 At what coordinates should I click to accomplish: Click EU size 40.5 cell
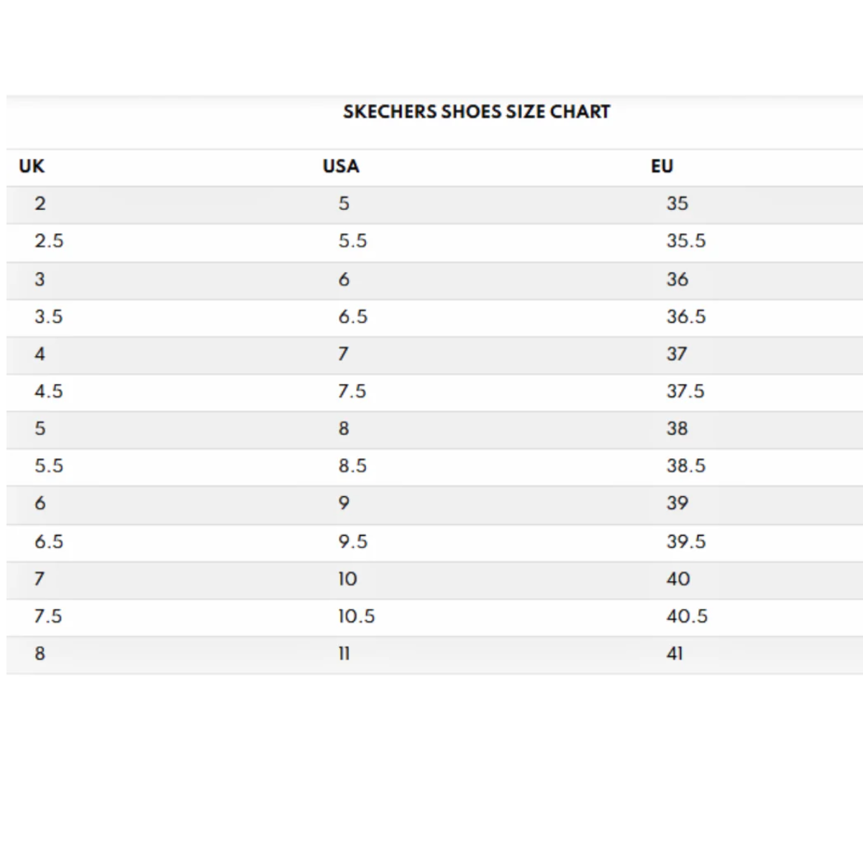pos(687,616)
